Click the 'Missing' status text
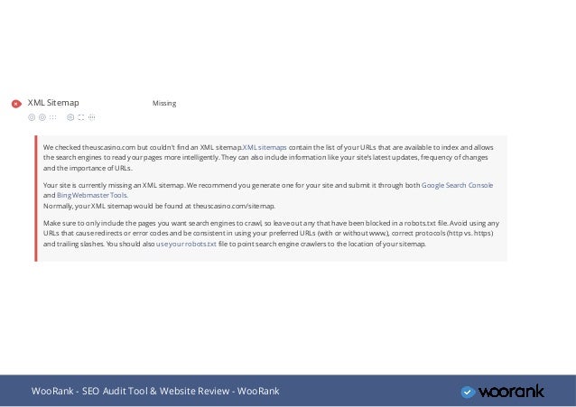The height and width of the screenshot is (407, 576). [x=164, y=103]
